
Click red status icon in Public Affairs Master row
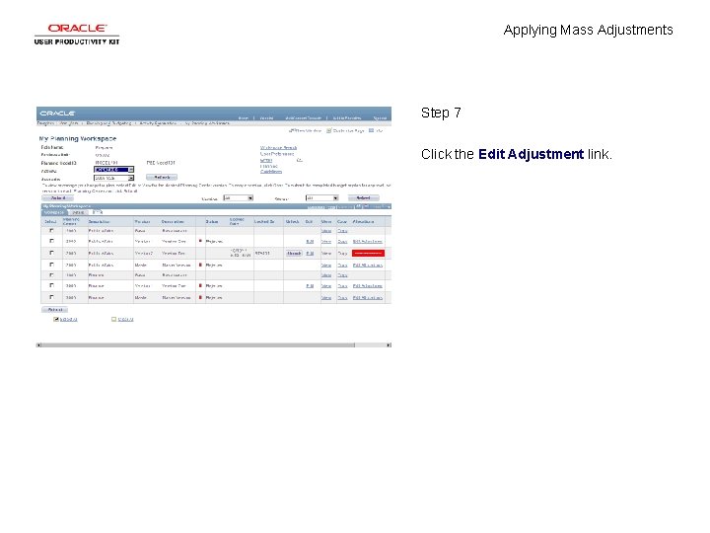pyautogui.click(x=200, y=265)
